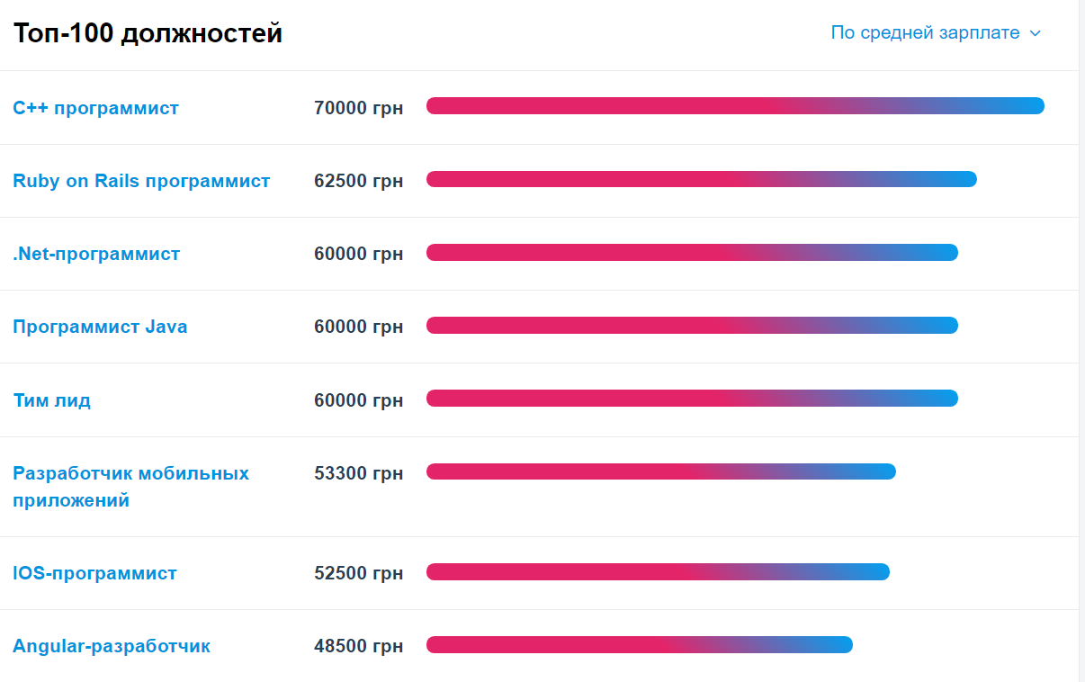Click Разработчик мобильных приложений link

click(x=130, y=473)
